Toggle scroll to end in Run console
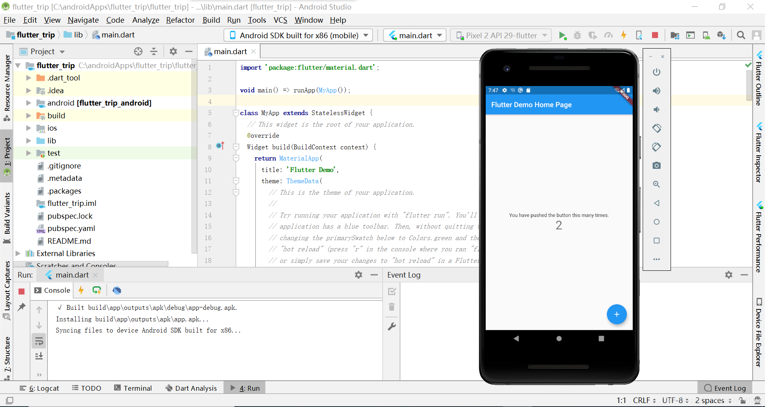765x407 pixels. (x=39, y=356)
